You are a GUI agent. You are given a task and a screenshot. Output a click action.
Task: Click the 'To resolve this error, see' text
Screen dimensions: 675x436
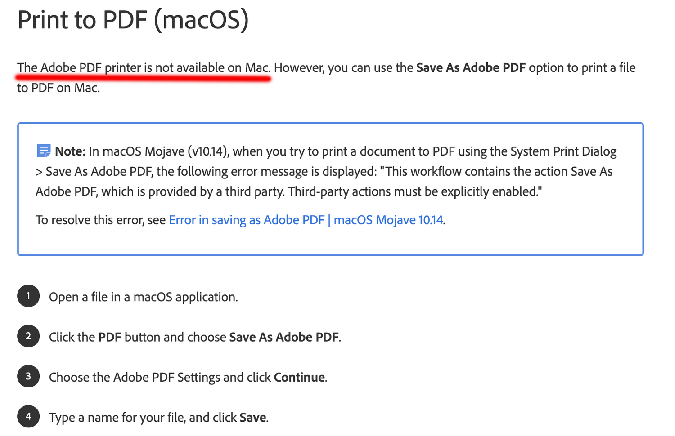click(100, 220)
